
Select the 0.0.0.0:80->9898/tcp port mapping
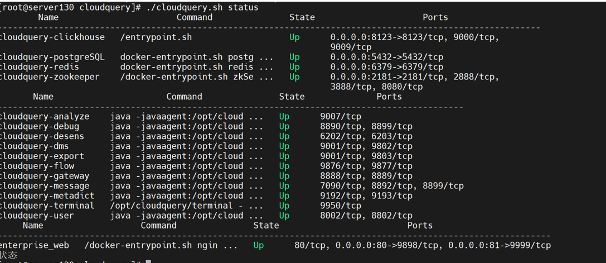386,245
